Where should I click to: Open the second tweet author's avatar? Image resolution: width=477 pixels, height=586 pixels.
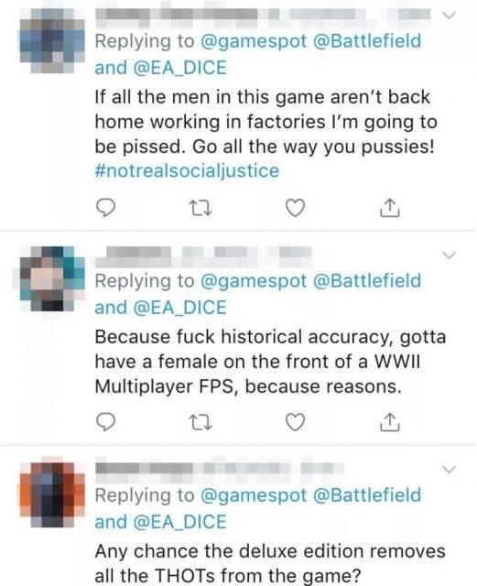(x=52, y=278)
